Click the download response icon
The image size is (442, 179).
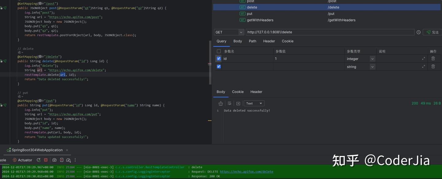(x=238, y=103)
